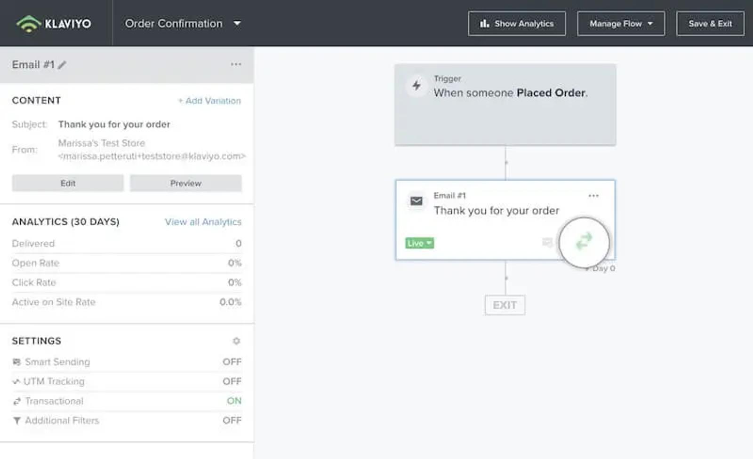Click the pencil icon to rename Email #1

click(x=62, y=65)
